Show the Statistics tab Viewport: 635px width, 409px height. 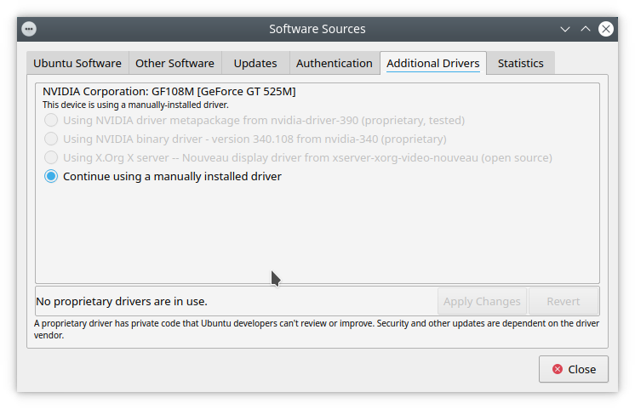pyautogui.click(x=520, y=63)
